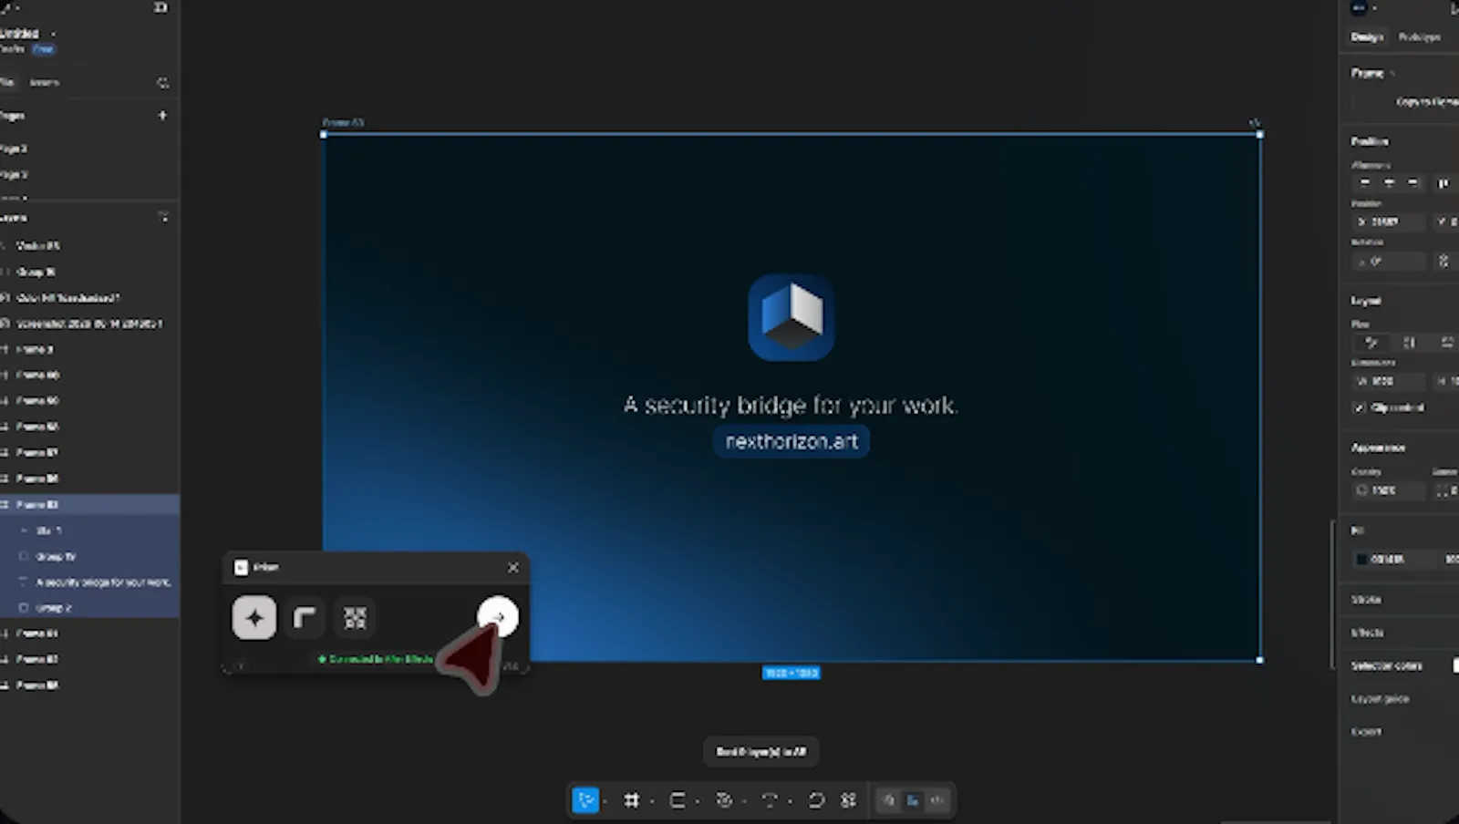Choose the first Flow layout icon
The image size is (1459, 824).
[1371, 343]
